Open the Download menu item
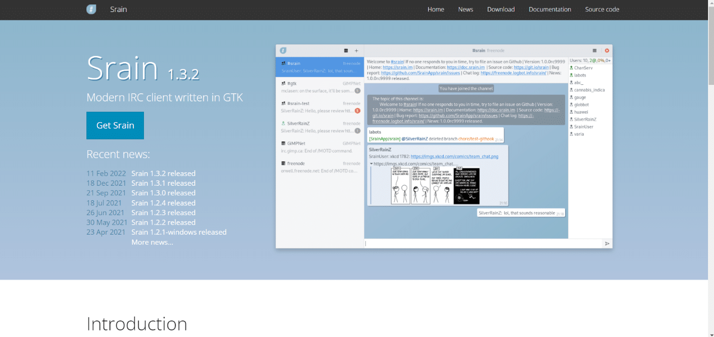714x337 pixels. pyautogui.click(x=501, y=9)
